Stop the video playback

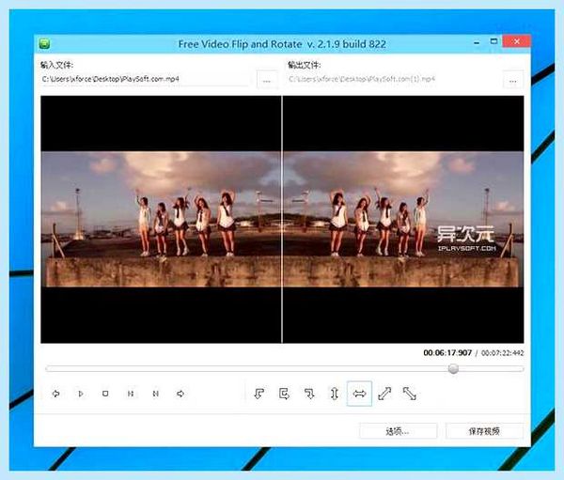[105, 394]
